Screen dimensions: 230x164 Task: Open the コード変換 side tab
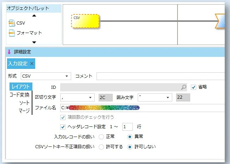[19, 95]
